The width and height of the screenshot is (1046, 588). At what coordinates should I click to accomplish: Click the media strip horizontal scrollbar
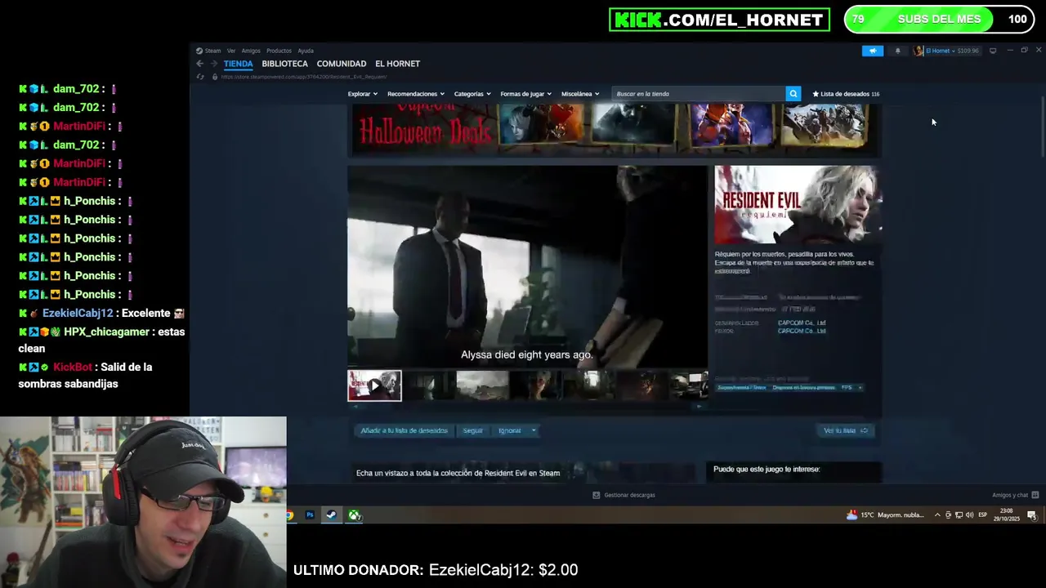(528, 405)
